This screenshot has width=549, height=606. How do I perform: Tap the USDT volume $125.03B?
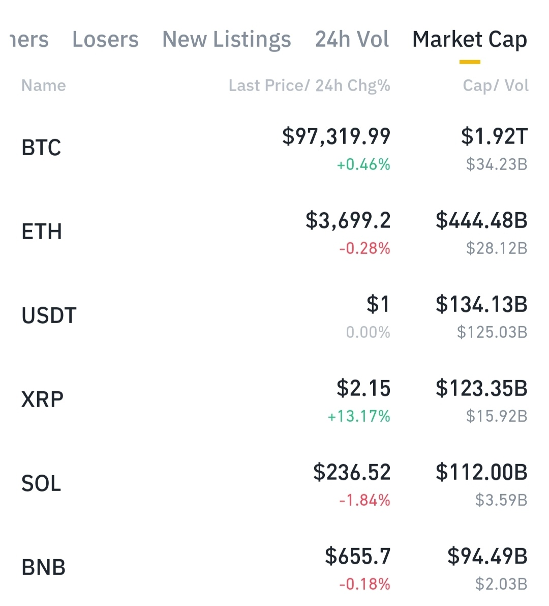tap(492, 332)
